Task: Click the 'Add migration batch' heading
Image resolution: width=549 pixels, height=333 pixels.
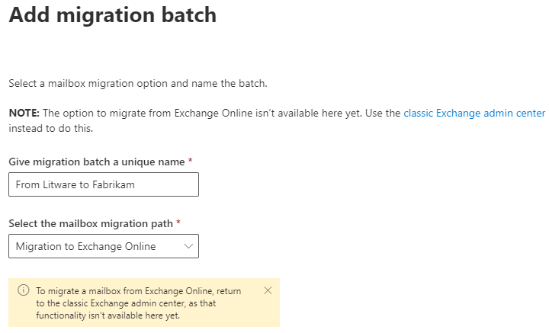Action: pyautogui.click(x=112, y=15)
